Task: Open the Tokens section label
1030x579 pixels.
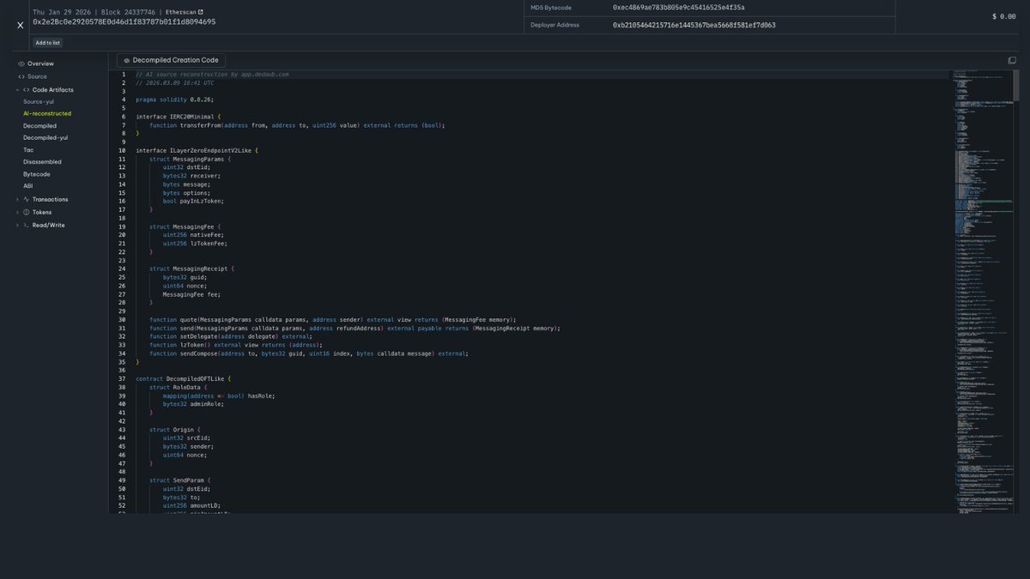Action: (42, 212)
